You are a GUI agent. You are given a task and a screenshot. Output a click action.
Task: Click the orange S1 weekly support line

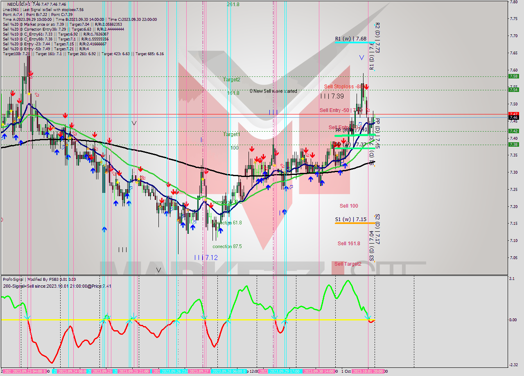tap(355, 223)
